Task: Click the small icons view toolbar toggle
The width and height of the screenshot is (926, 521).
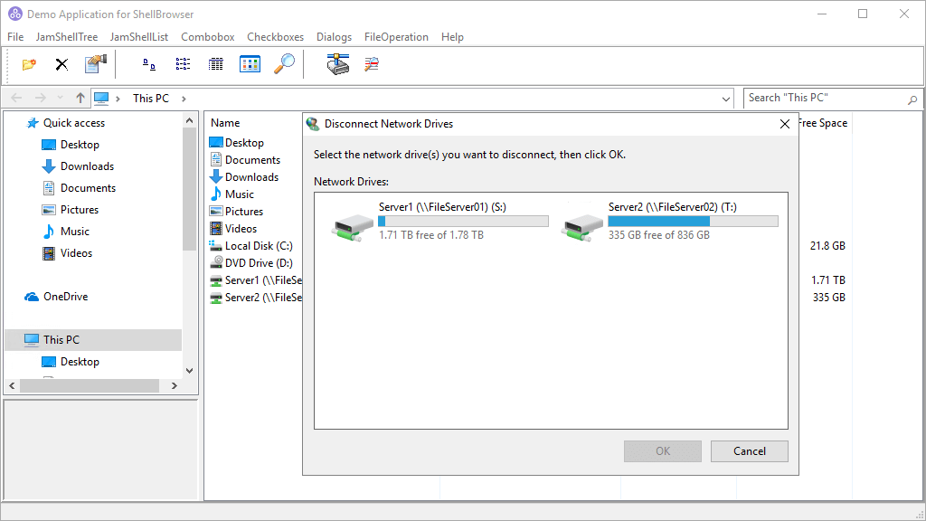Action: [182, 64]
